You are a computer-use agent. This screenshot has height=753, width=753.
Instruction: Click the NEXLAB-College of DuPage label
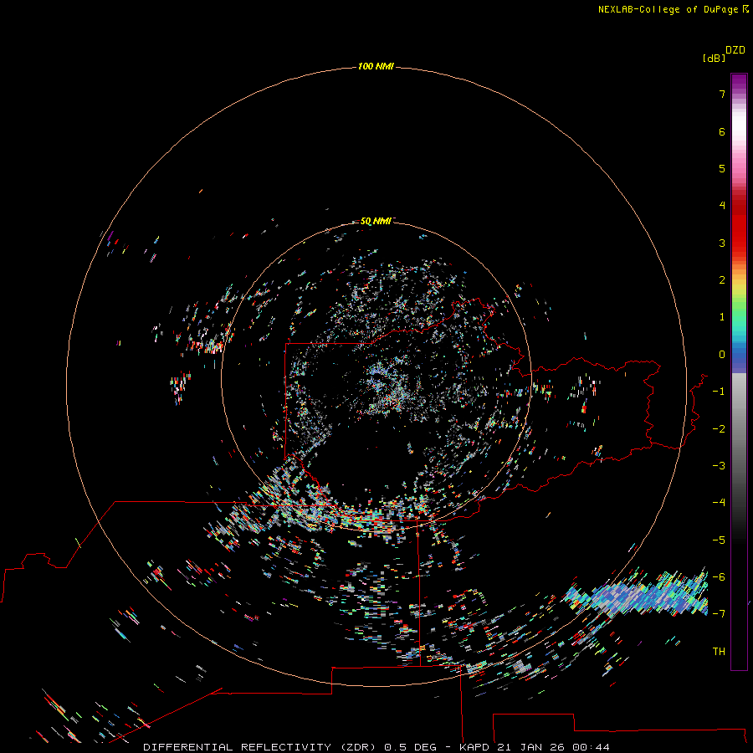tap(673, 9)
